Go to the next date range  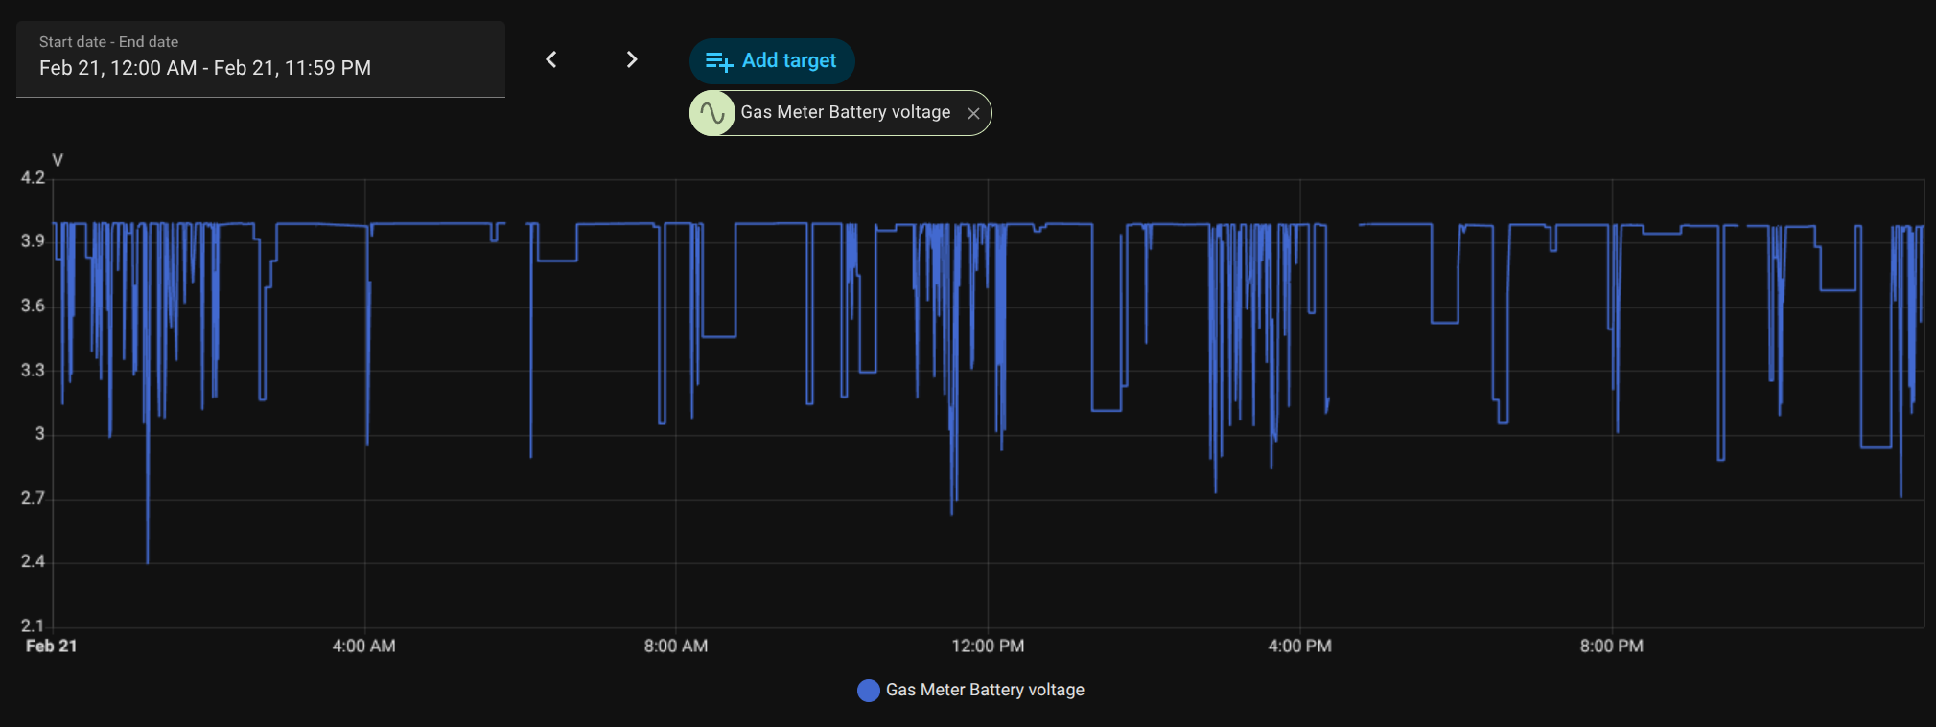click(632, 59)
